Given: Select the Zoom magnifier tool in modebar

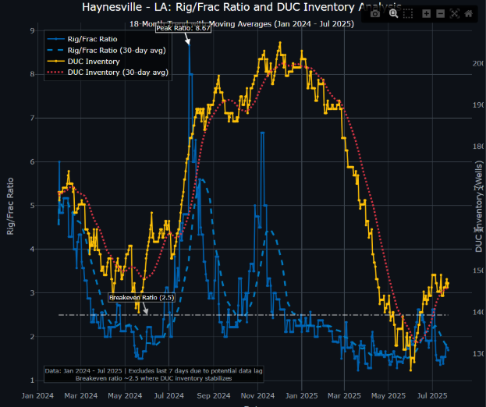Looking at the screenshot, I should [394, 13].
